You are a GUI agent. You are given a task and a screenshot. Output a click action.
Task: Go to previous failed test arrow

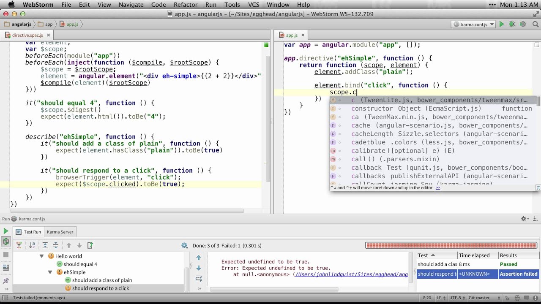point(69,245)
